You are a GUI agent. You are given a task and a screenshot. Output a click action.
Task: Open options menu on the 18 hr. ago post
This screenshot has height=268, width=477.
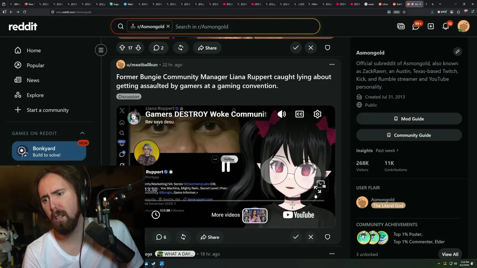[x=332, y=253]
